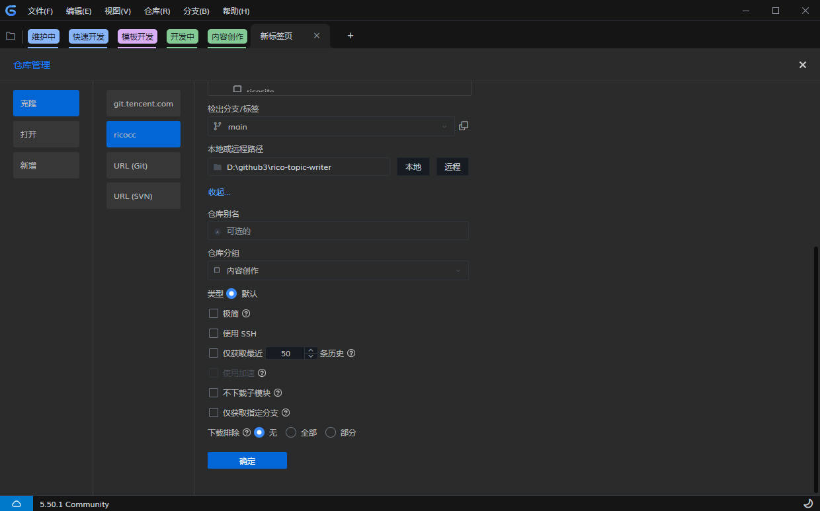Open the 检出分支/标签 main dropdown
This screenshot has width=820, height=511.
coord(331,126)
